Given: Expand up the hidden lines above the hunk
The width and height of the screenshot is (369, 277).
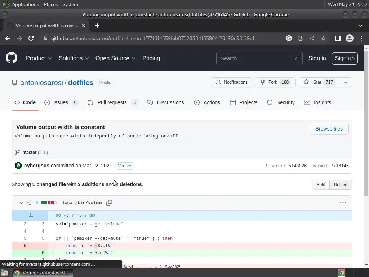Looking at the screenshot, I should coord(30,215).
